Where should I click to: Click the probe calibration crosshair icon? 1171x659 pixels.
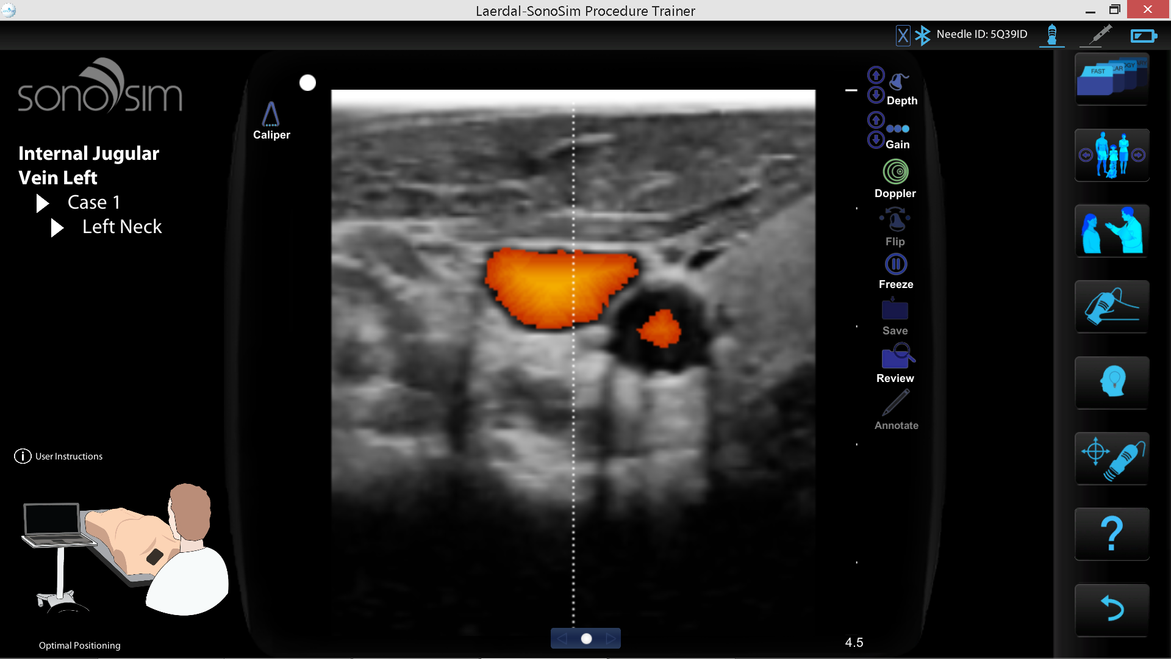tap(1111, 459)
